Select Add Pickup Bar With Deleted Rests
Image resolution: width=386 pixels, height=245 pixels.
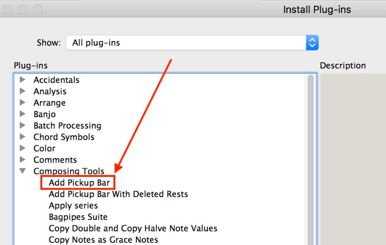118,194
